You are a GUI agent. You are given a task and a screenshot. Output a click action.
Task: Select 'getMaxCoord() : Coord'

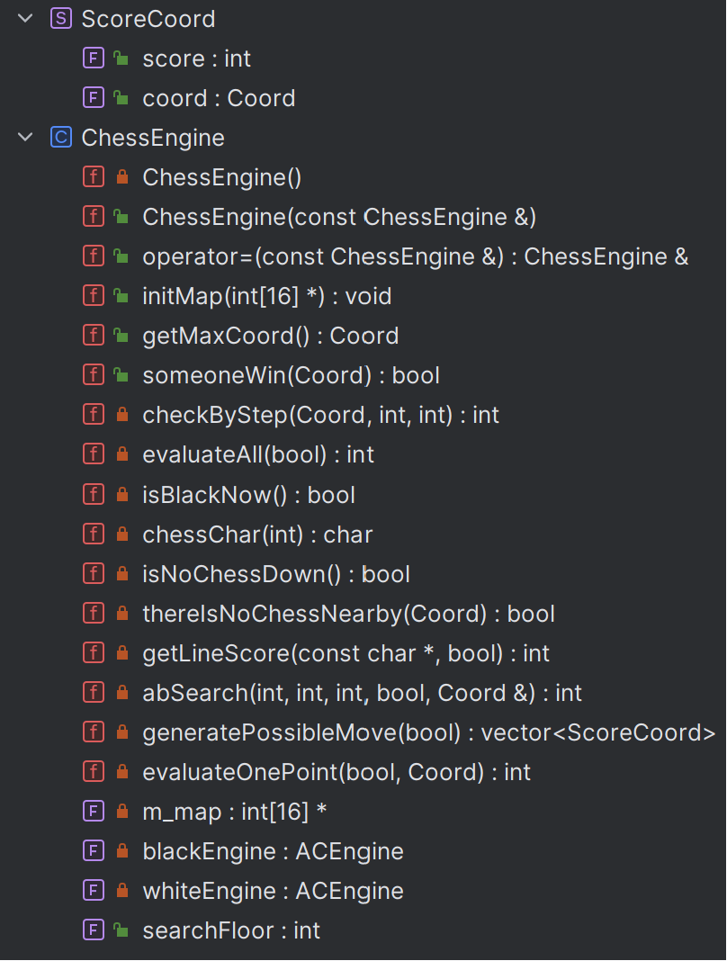[x=270, y=336]
